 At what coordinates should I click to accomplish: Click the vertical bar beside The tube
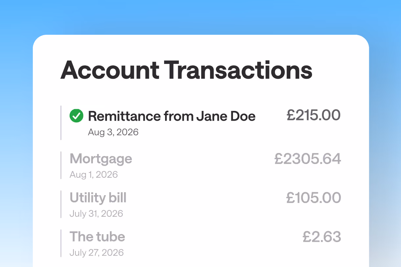(x=61, y=243)
